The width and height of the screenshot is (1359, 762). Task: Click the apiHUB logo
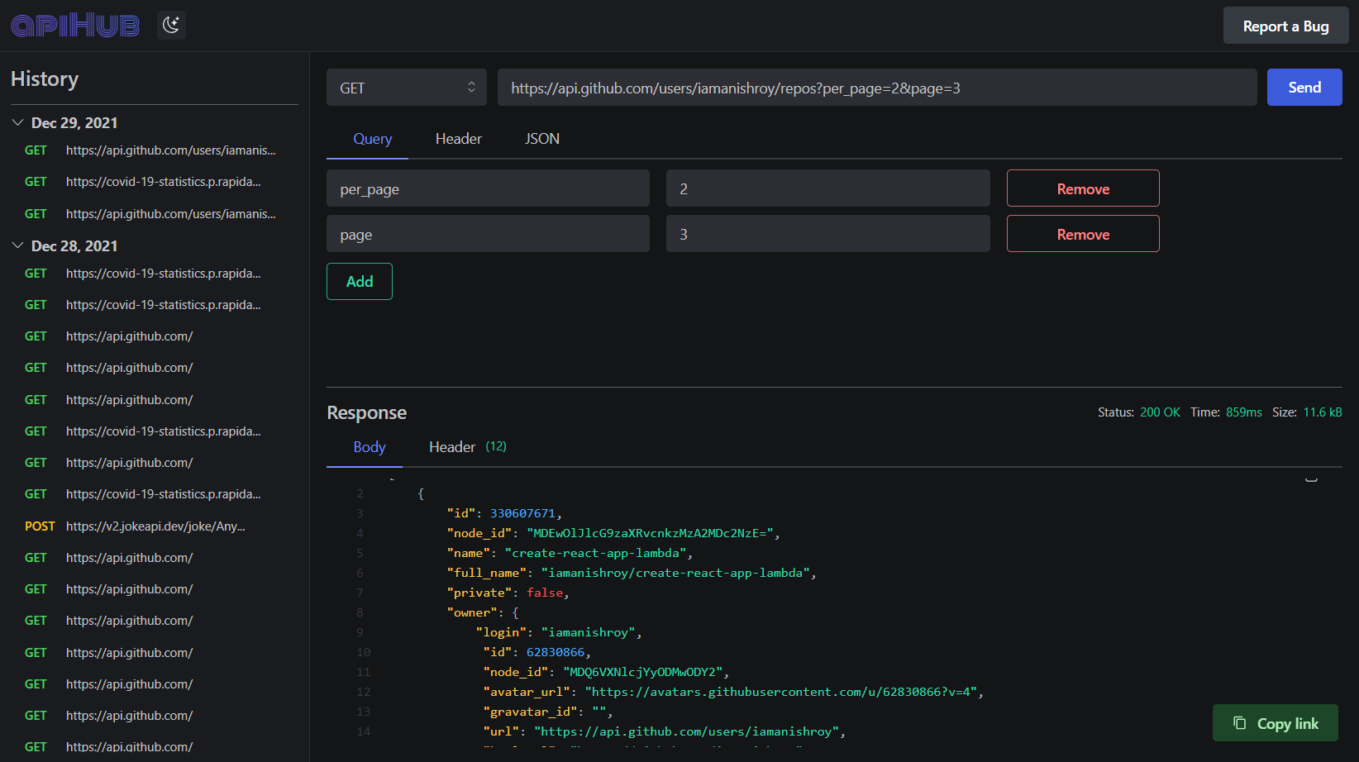(x=75, y=25)
